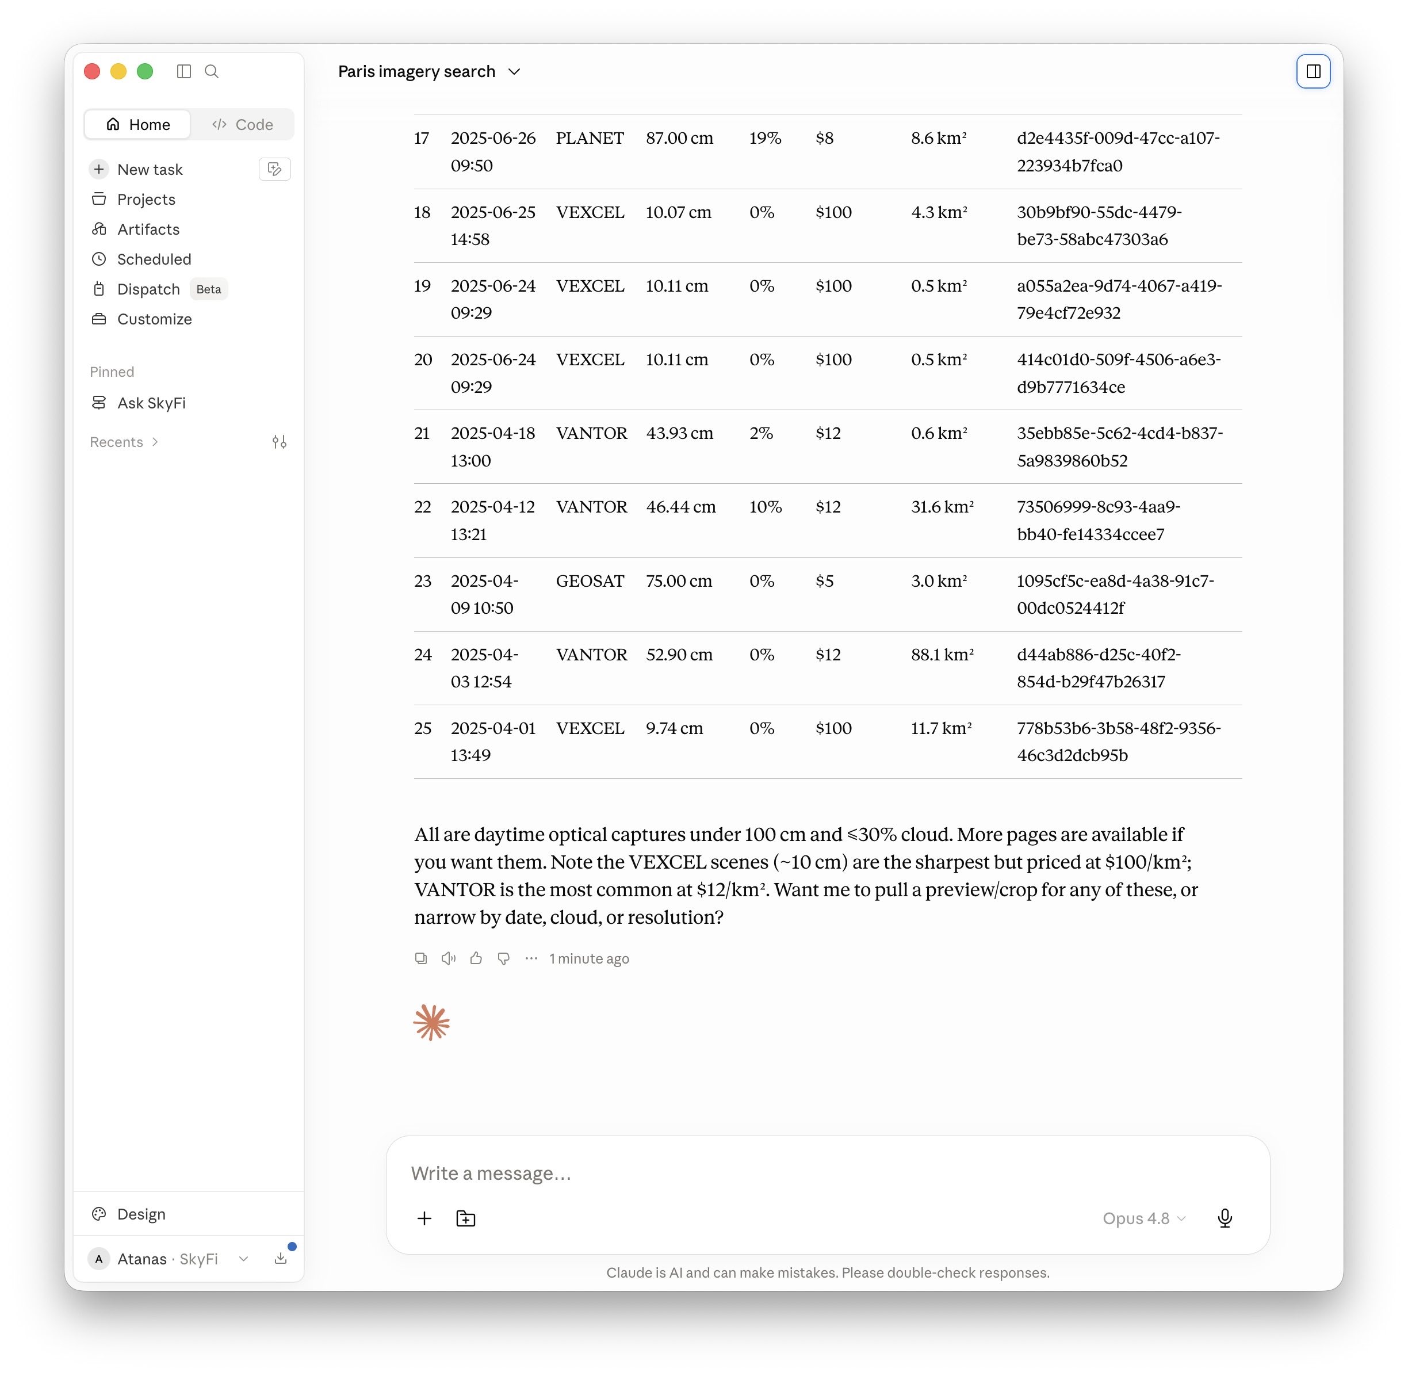Image resolution: width=1408 pixels, height=1376 pixels.
Task: Toggle the right side panel button
Action: coord(1313,71)
